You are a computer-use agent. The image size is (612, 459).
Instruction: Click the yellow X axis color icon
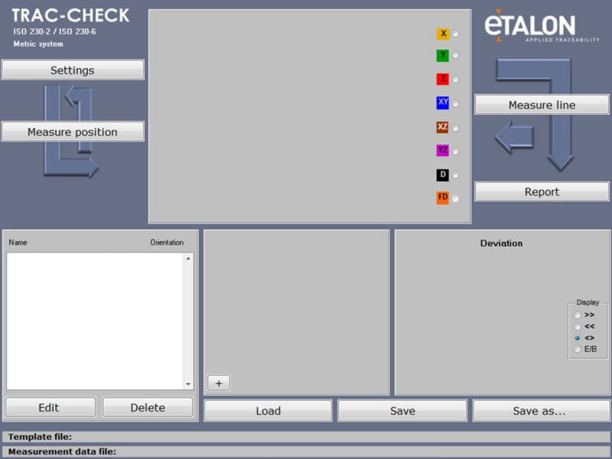point(443,34)
